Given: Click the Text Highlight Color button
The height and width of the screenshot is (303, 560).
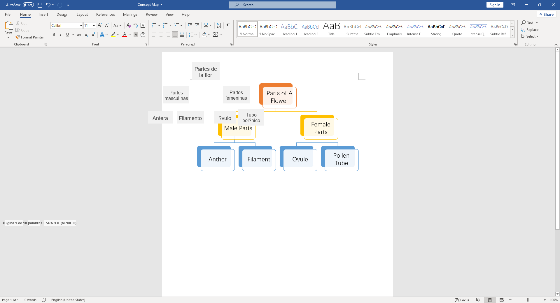Looking at the screenshot, I should (113, 35).
